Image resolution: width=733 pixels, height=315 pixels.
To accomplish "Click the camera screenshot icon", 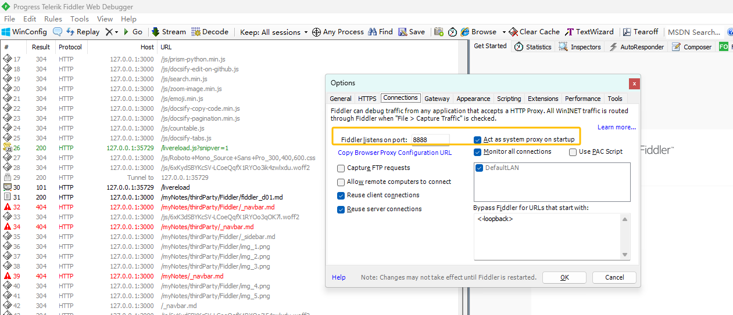I will point(438,32).
